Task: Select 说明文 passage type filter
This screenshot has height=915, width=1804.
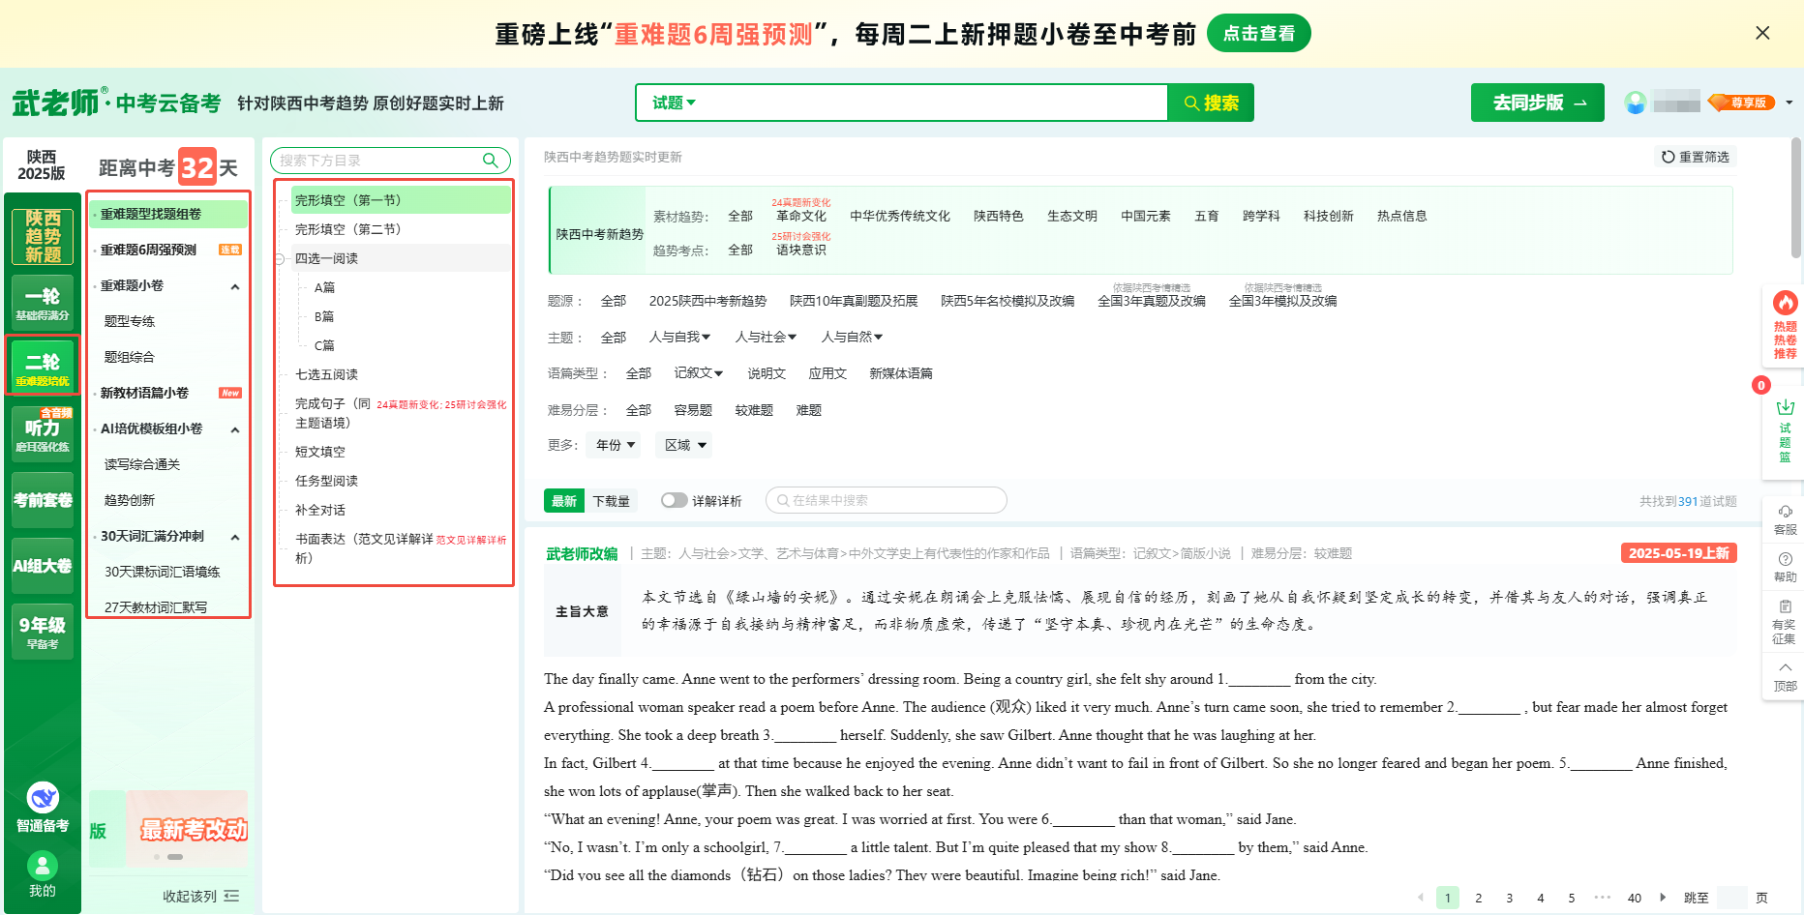Action: 767,373
